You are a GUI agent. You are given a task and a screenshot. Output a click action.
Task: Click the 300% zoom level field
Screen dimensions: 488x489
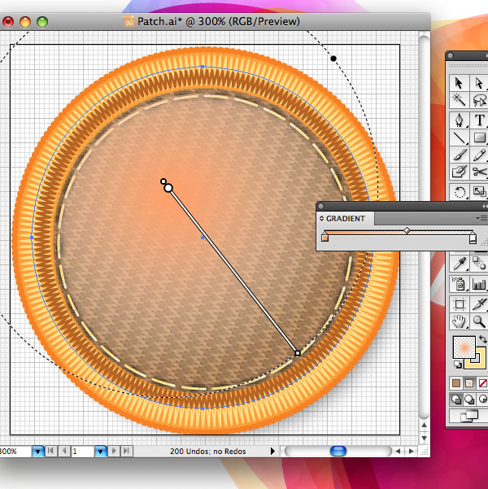15,451
